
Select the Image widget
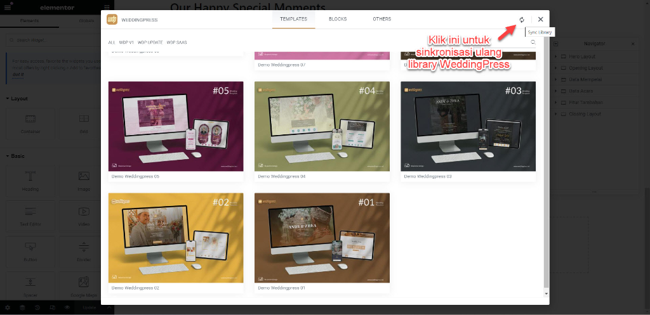click(84, 181)
